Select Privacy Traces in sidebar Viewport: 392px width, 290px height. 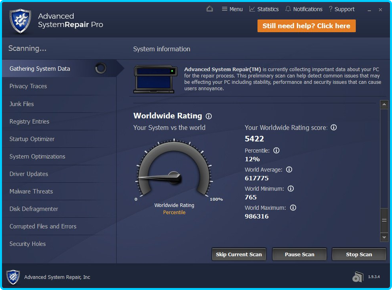[x=59, y=86]
